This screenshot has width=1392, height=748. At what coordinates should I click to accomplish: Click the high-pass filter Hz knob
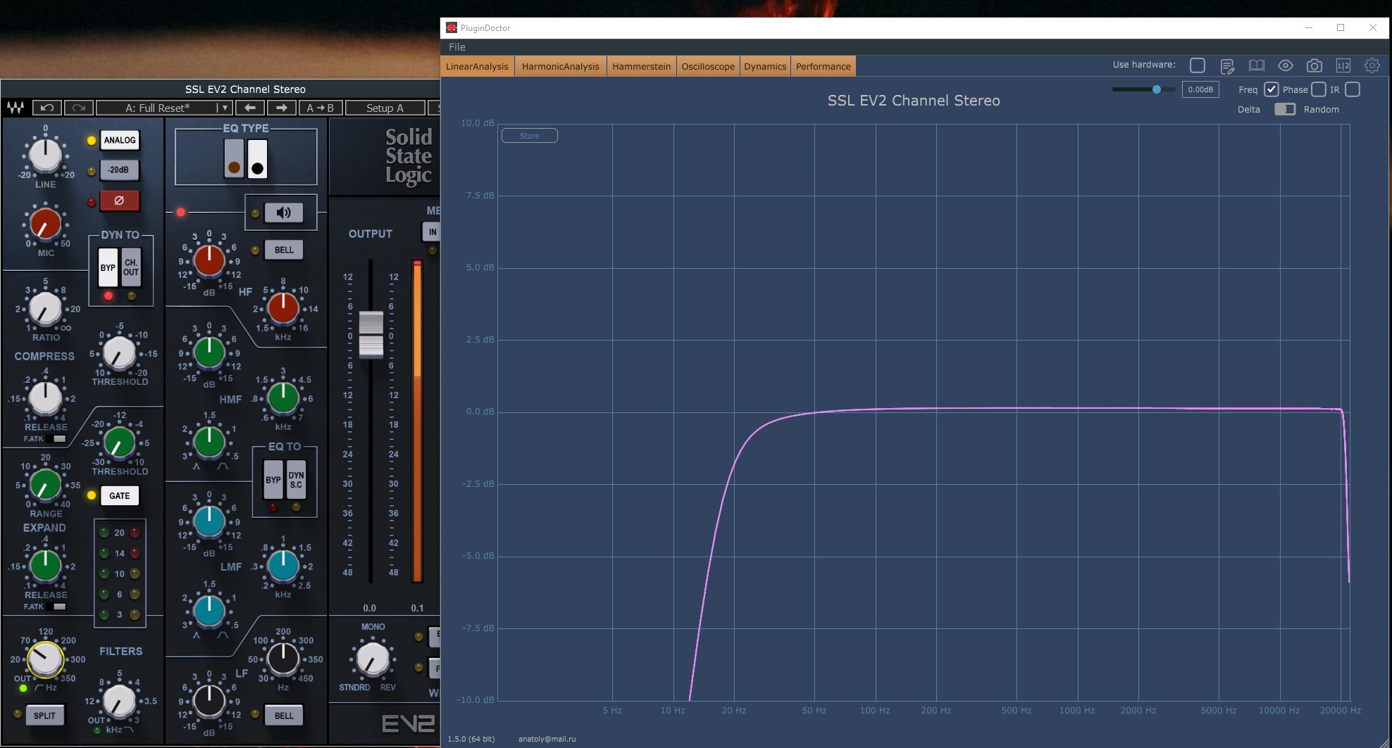[45, 659]
